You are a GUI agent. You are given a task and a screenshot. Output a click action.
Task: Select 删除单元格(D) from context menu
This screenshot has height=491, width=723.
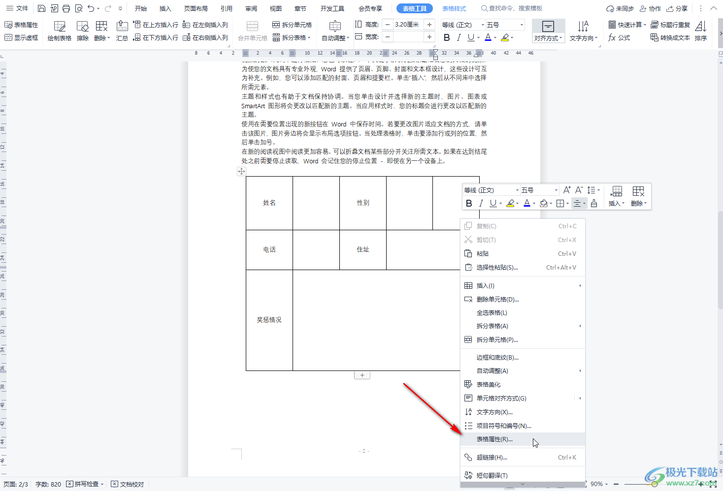(x=523, y=299)
